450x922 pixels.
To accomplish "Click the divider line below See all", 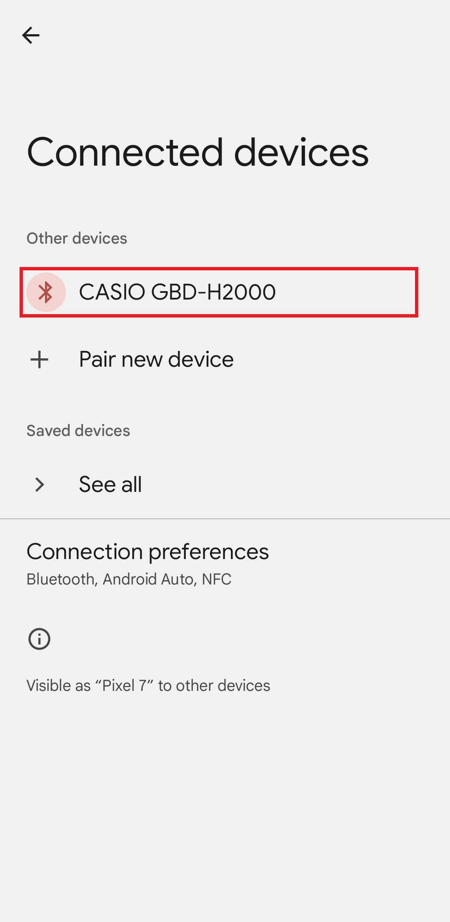I will tap(225, 519).
